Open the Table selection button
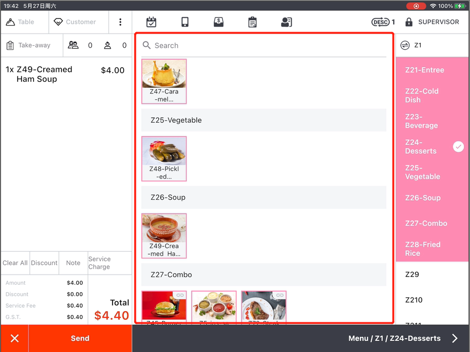The image size is (470, 352). point(24,22)
